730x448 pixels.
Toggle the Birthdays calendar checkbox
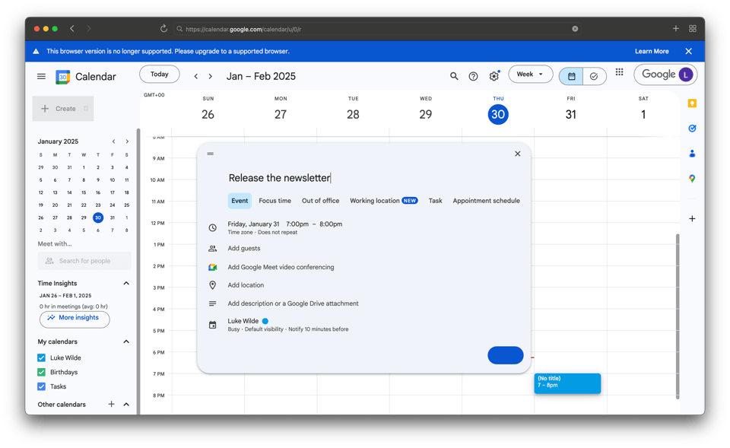click(42, 372)
